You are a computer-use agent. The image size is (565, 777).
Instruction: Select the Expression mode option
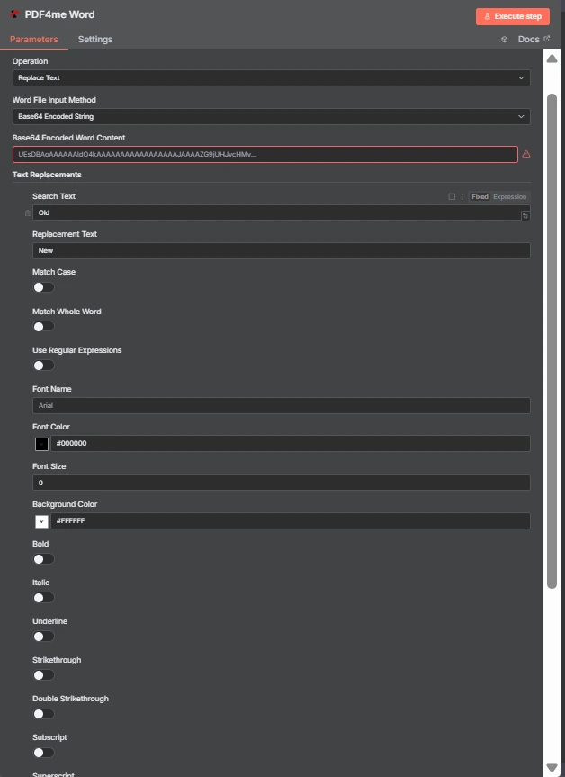tap(509, 197)
